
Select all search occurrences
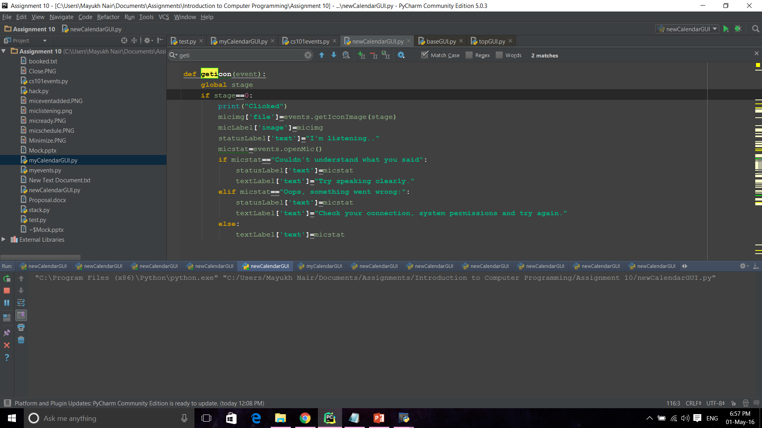(386, 55)
